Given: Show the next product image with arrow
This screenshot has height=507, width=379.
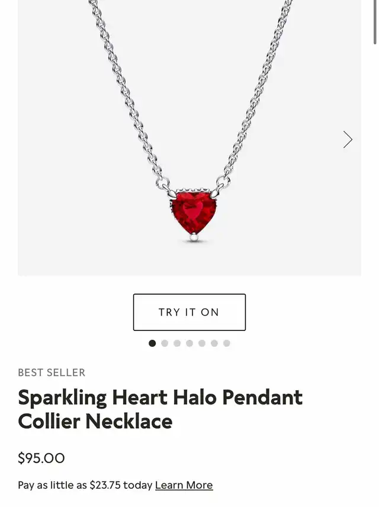Looking at the screenshot, I should (348, 140).
